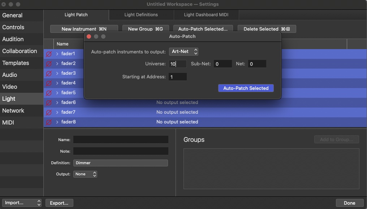Click the Done button

(x=349, y=203)
